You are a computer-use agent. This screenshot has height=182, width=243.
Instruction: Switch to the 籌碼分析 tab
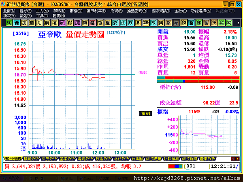click(85, 159)
